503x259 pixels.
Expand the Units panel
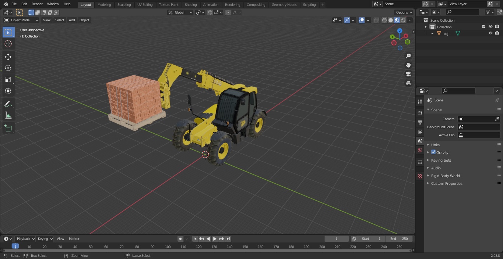point(435,145)
